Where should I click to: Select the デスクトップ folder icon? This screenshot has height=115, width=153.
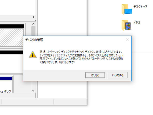pos(127,9)
